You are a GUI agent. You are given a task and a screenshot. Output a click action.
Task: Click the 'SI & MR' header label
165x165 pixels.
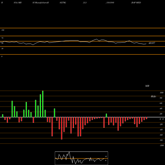click(17, 3)
